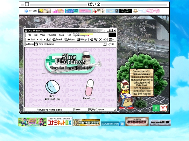This screenshot has height=141, width=189.
Task: Click the Orb Universe window resize grip
Action: click(115, 110)
